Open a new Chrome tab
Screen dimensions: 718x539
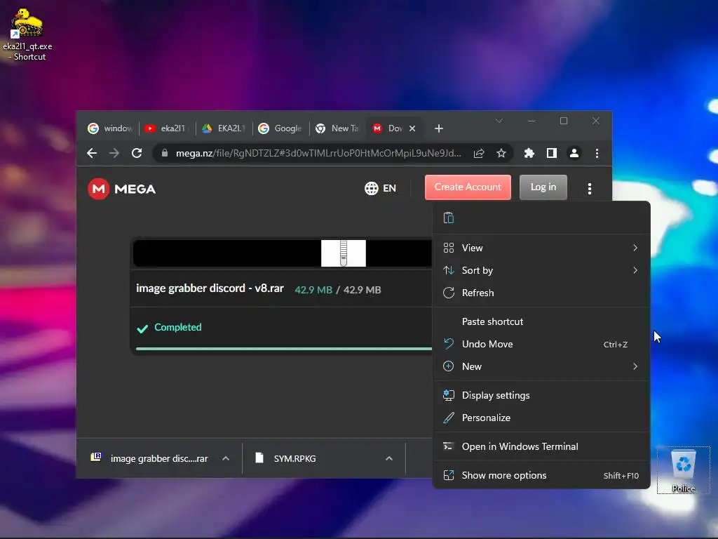pyautogui.click(x=439, y=128)
